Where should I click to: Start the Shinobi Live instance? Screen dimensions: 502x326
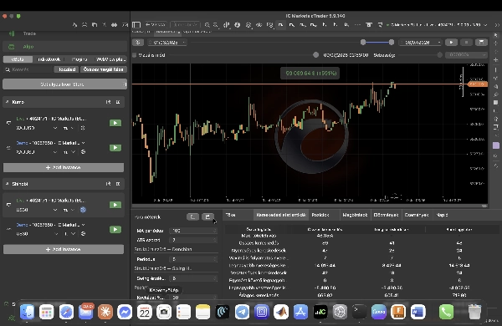click(115, 205)
